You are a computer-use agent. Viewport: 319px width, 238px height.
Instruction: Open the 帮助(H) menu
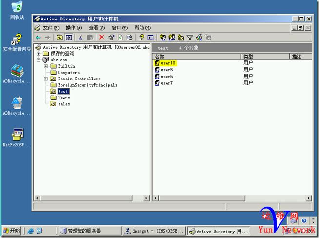142,28
